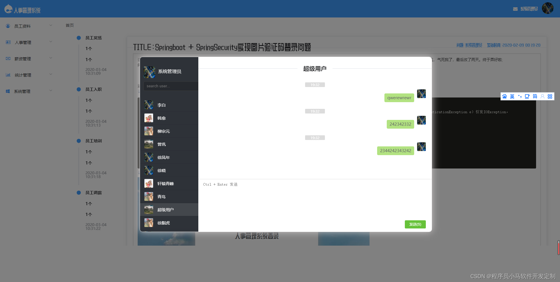Expand the 薪资管理 menu chevron
Image resolution: width=560 pixels, height=282 pixels.
click(x=51, y=58)
